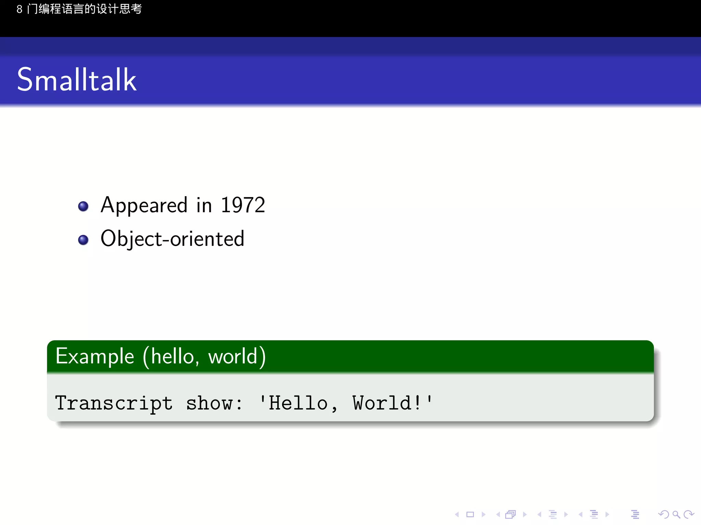Click the bullet ball before 'Appeared in 1972'
Viewport: 701px width, 525px height.
coord(83,206)
